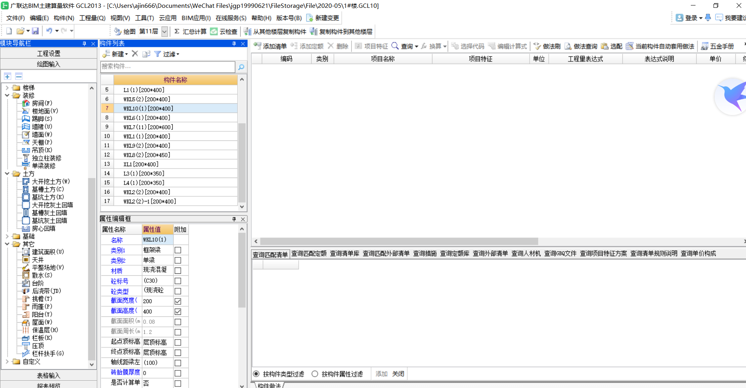Click 新建变更 document icon
This screenshot has width=746, height=388.
pos(310,18)
